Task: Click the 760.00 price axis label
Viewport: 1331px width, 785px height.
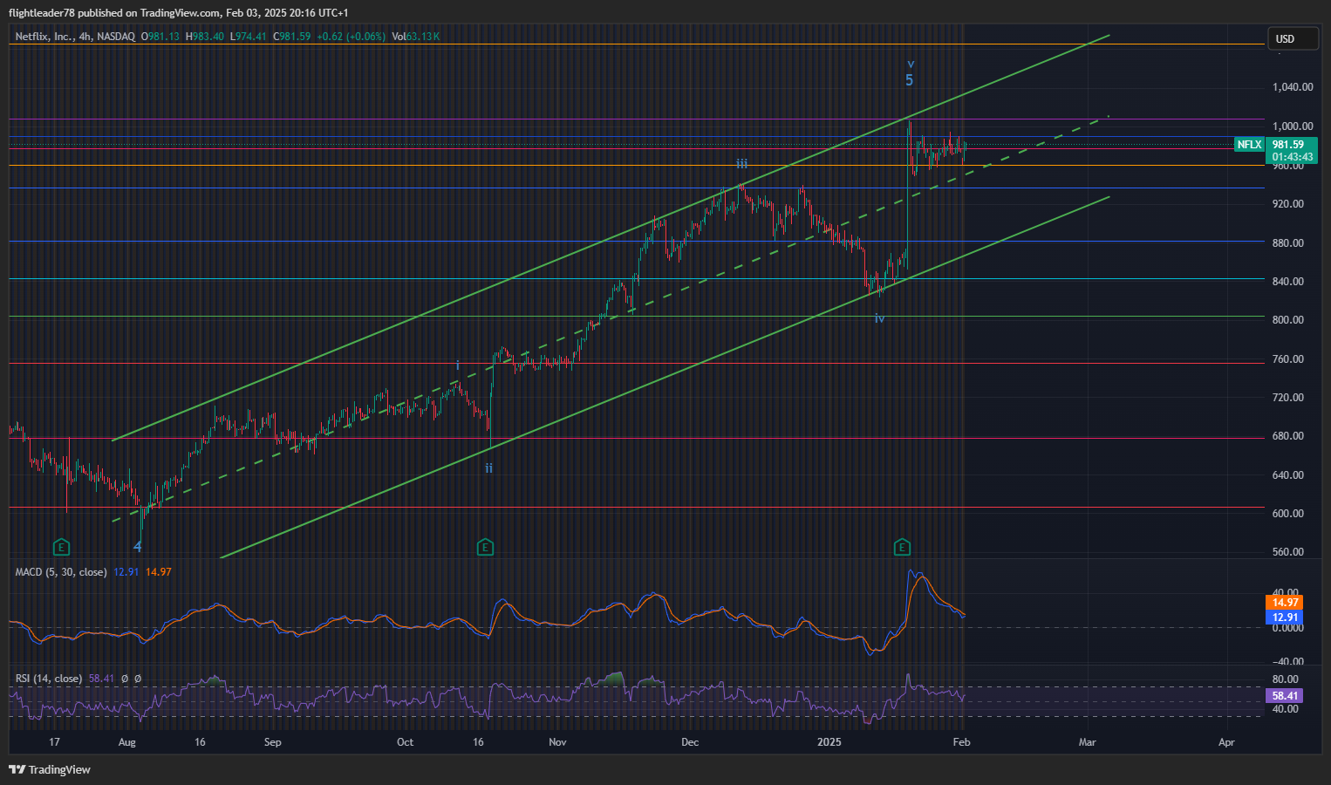Action: pyautogui.click(x=1288, y=359)
